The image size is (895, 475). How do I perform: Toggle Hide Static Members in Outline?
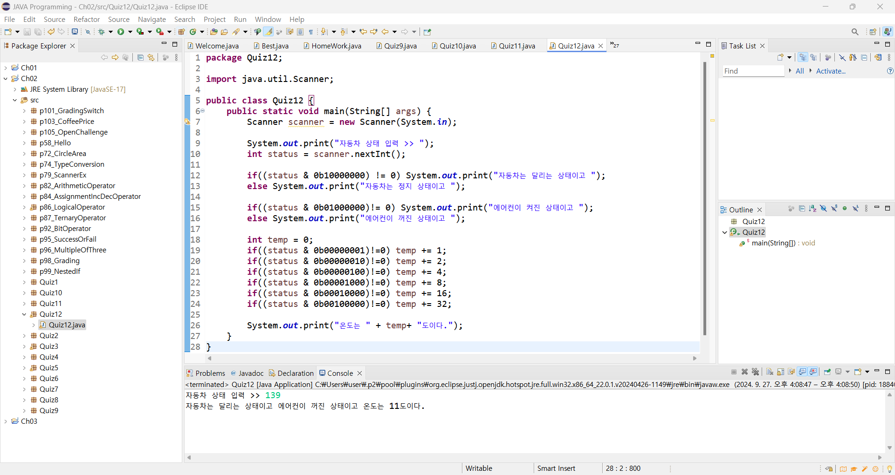834,209
